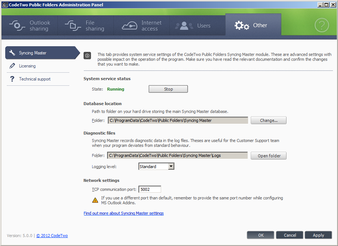Click the Apply button
Viewport: 338px width, 246px height.
coord(318,235)
